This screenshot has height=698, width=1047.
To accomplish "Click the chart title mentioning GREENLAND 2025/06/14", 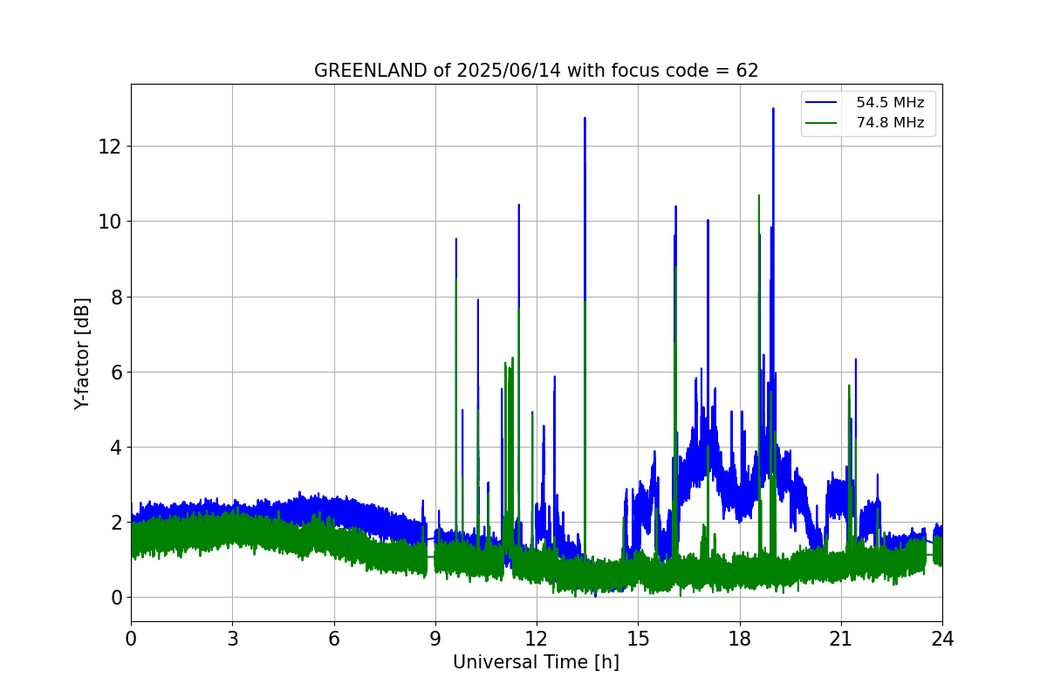I will coord(536,71).
